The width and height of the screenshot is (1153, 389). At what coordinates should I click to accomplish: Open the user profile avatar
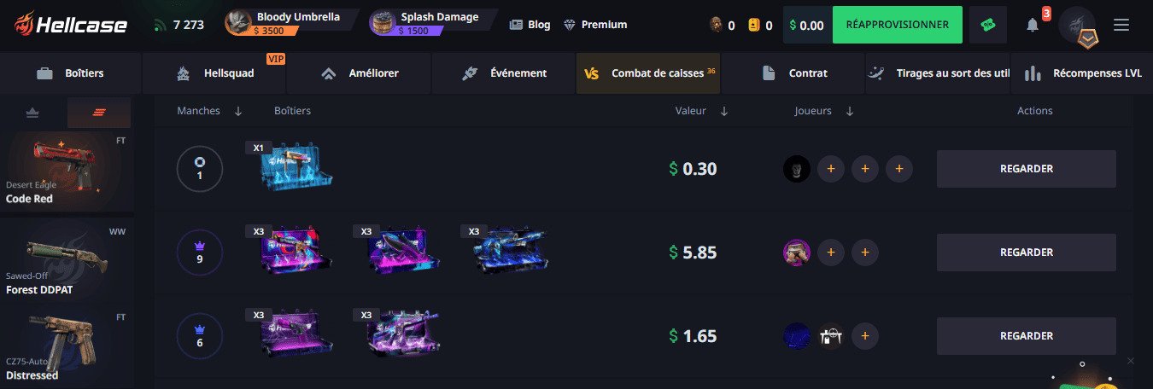click(x=1076, y=26)
